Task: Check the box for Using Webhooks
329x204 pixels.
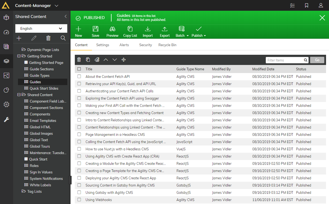Action: (x=79, y=200)
